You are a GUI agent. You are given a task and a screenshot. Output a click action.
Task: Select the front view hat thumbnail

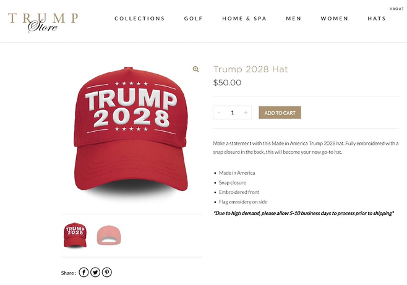[x=75, y=235]
